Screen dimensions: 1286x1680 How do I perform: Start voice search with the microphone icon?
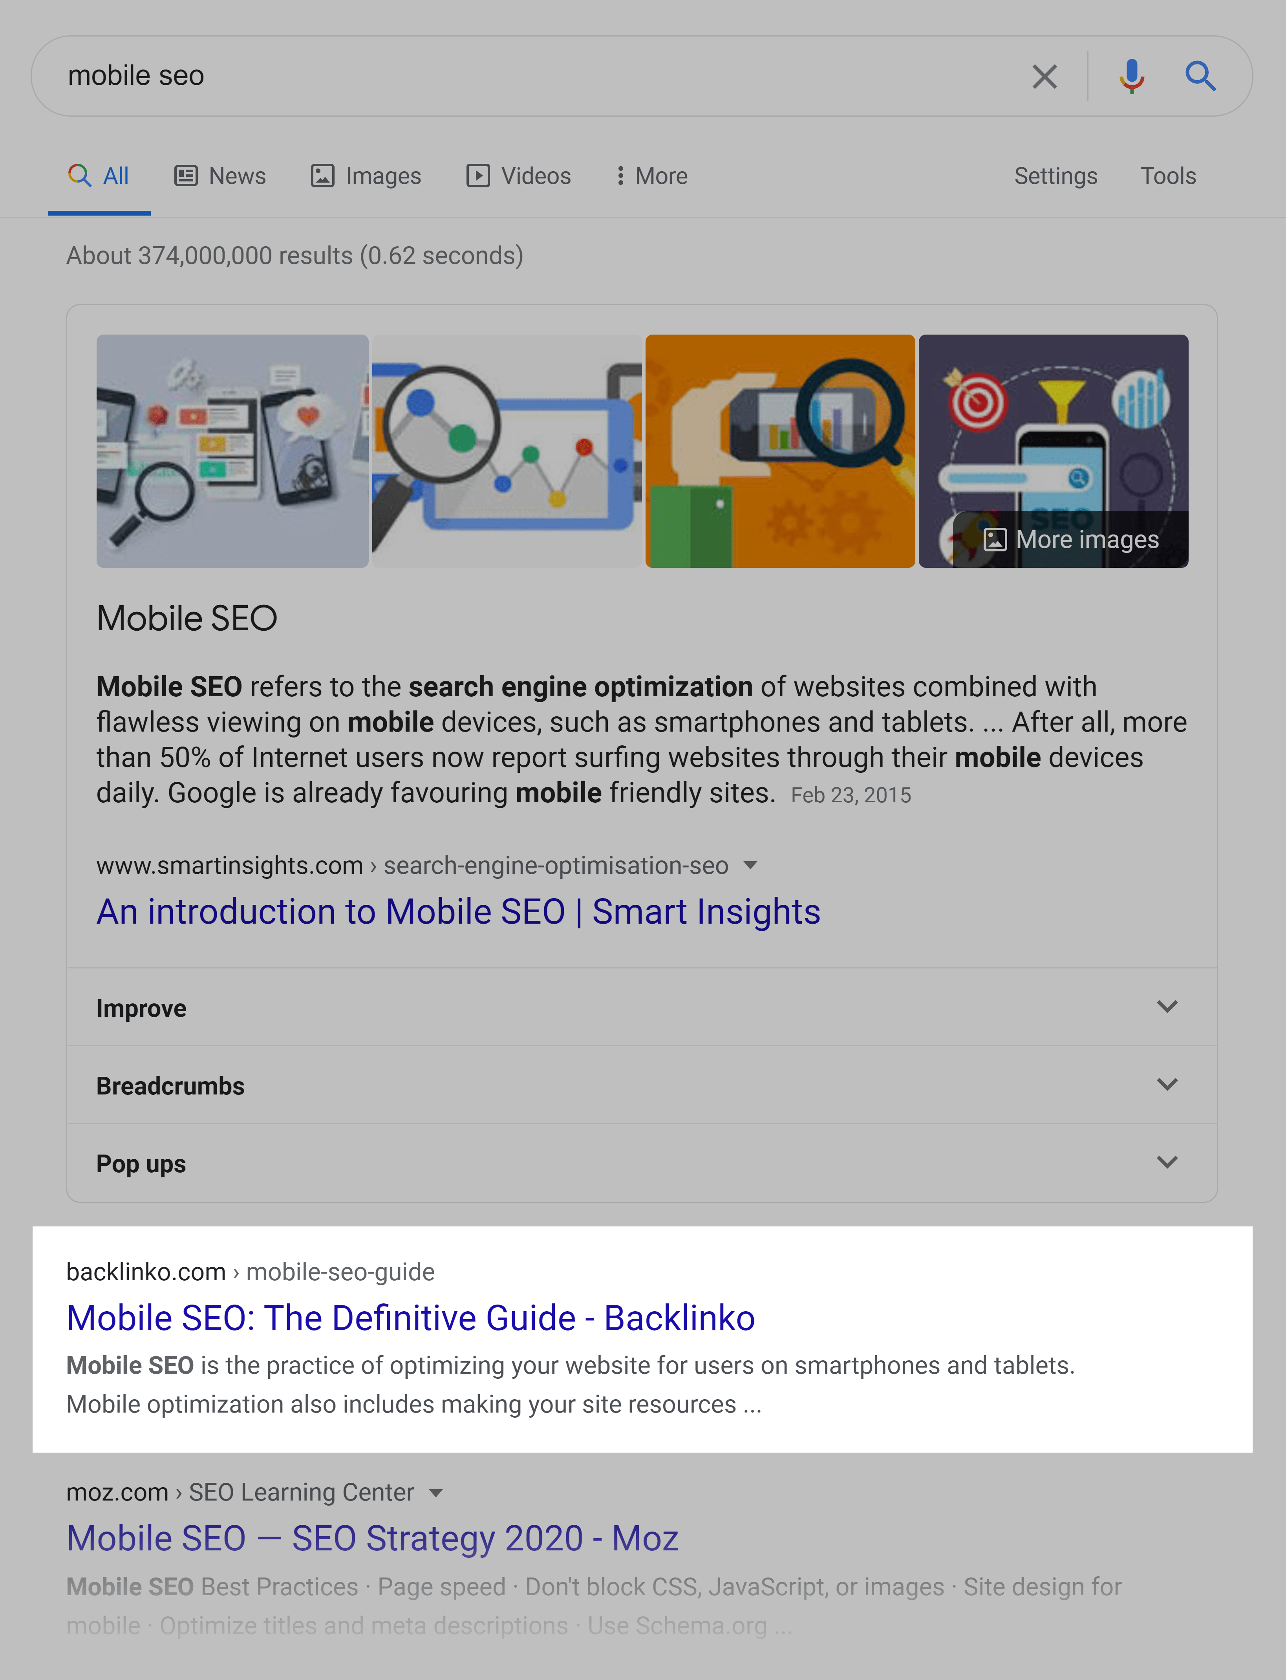pos(1131,77)
